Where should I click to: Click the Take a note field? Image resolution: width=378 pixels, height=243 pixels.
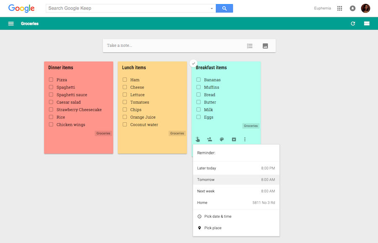[x=172, y=46]
